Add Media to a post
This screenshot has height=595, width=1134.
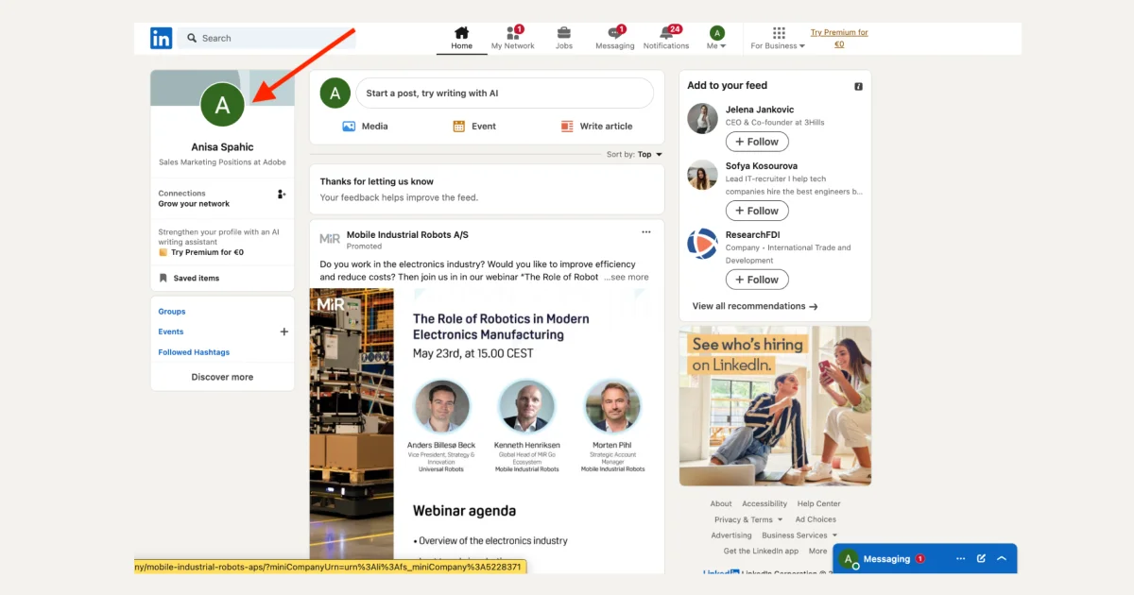pos(365,126)
